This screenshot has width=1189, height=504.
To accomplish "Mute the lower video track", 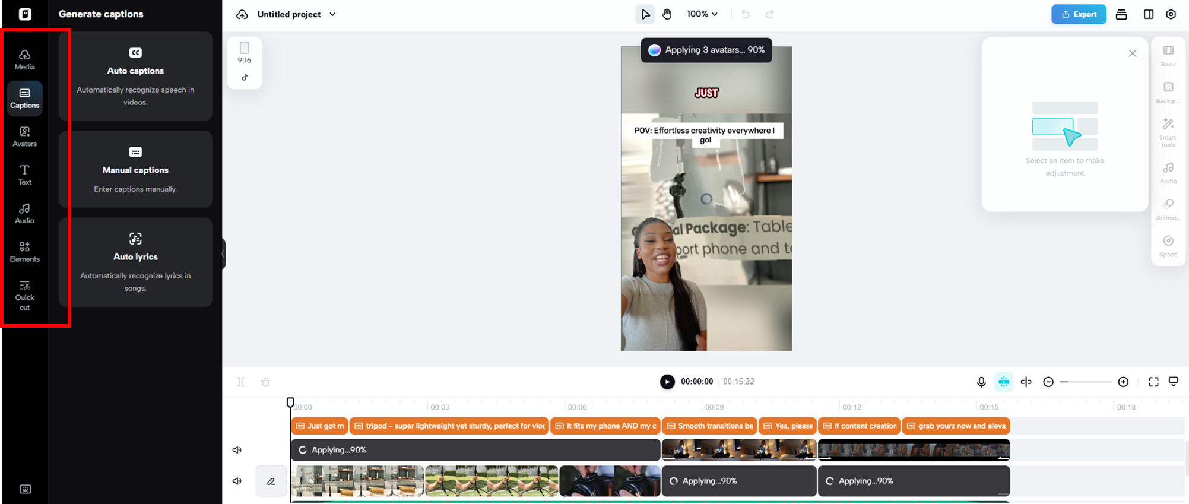I will (x=237, y=481).
